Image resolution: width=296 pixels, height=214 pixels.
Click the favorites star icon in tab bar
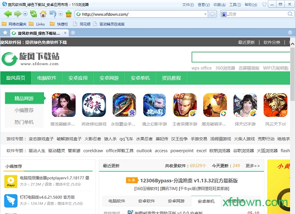coord(5,33)
